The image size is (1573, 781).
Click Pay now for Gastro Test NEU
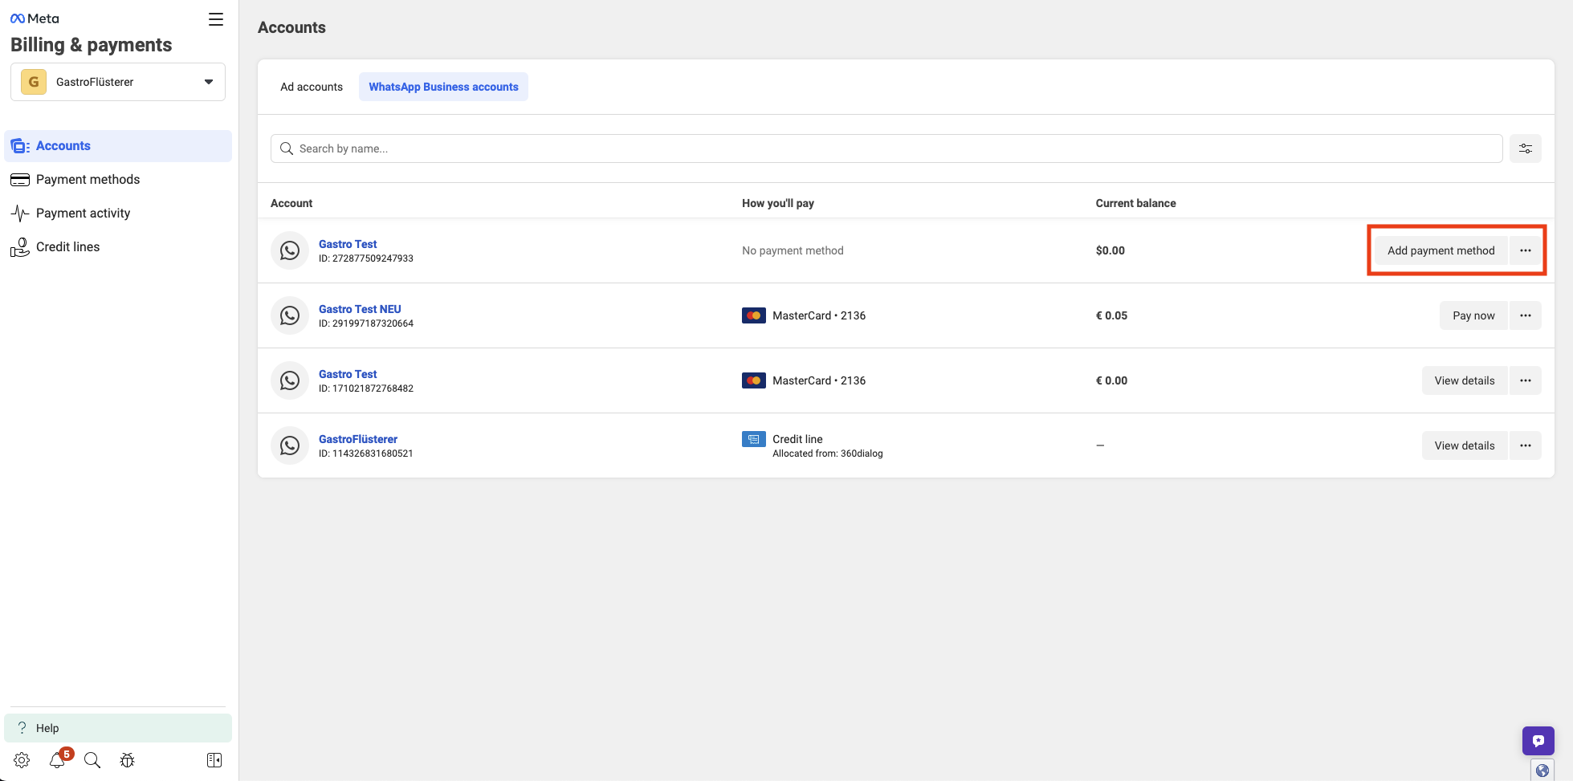1473,315
